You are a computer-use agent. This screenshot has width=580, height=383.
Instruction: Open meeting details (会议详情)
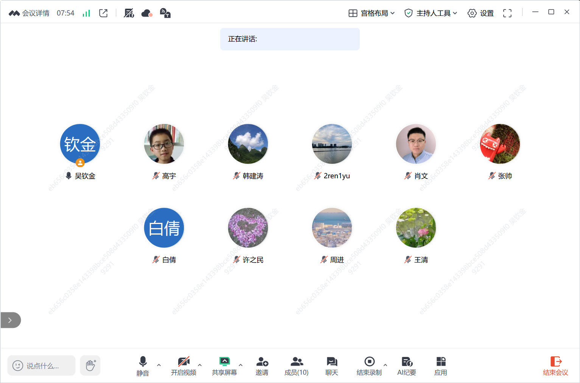(x=30, y=13)
